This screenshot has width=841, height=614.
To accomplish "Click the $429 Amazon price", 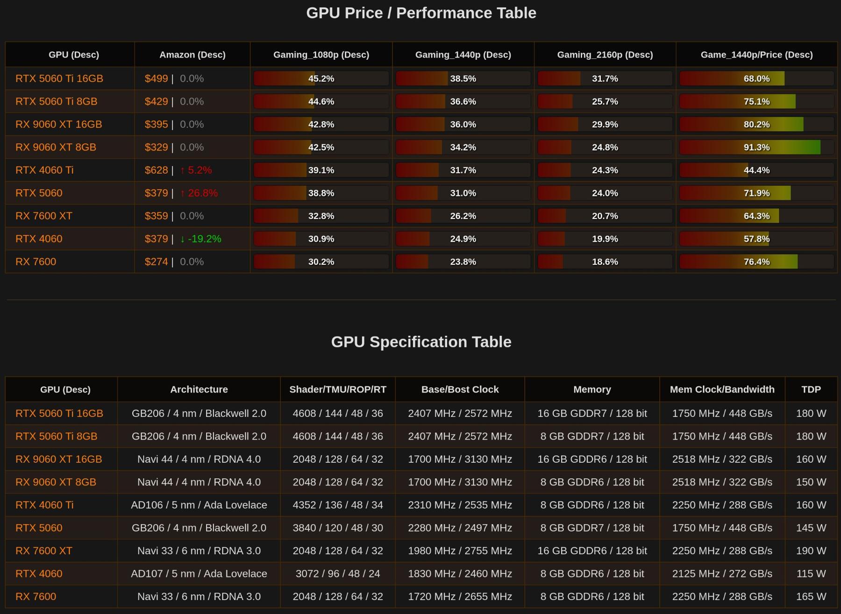I will click(156, 101).
